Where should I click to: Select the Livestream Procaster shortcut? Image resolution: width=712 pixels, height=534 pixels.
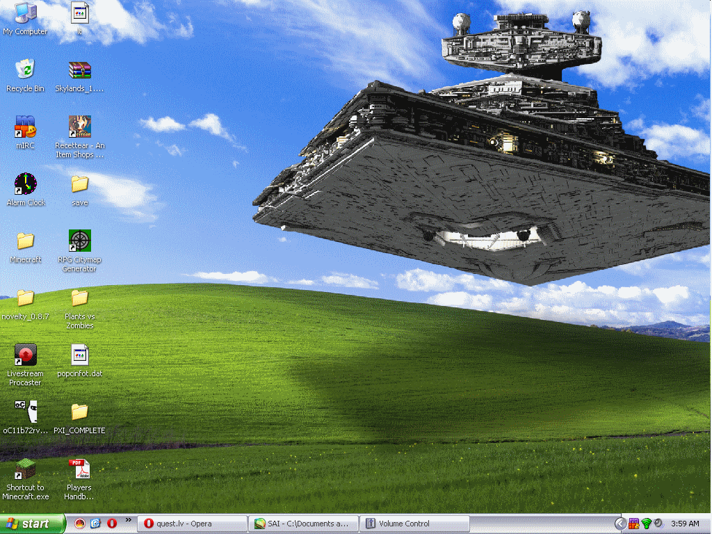click(25, 355)
